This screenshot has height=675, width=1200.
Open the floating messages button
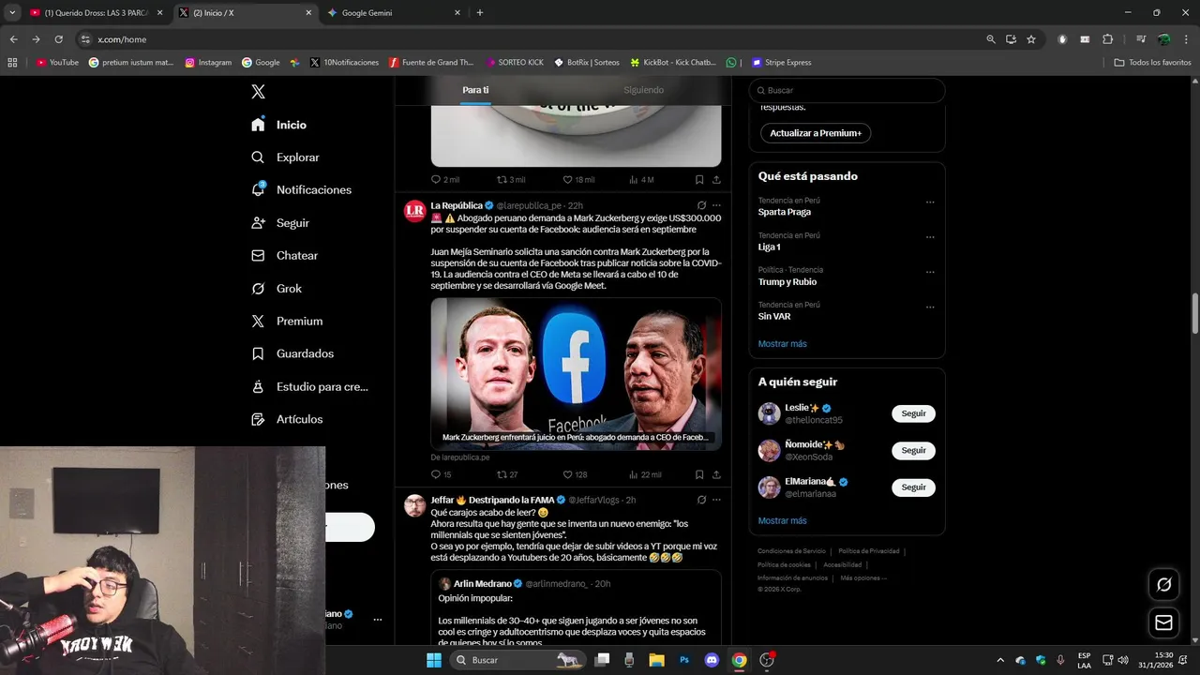1163,622
